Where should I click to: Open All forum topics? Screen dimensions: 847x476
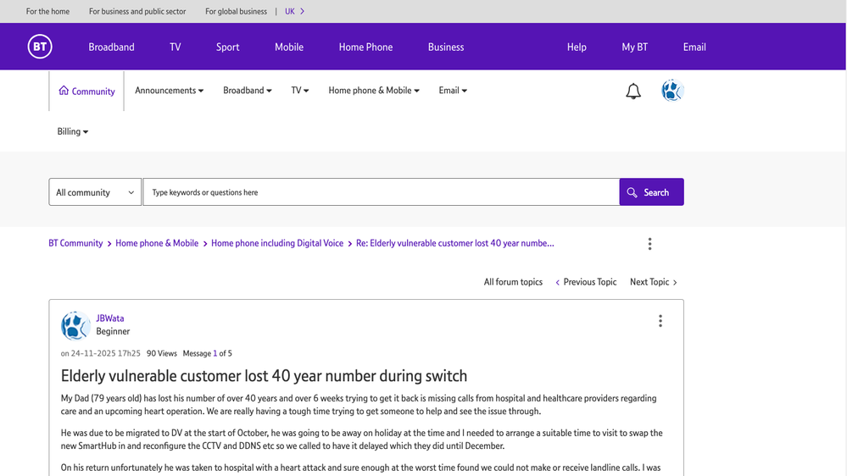point(513,282)
